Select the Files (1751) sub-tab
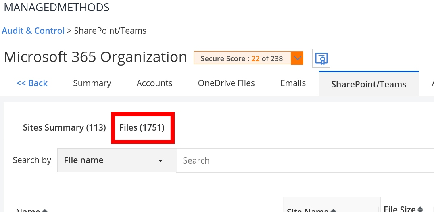The image size is (434, 212). tap(142, 128)
